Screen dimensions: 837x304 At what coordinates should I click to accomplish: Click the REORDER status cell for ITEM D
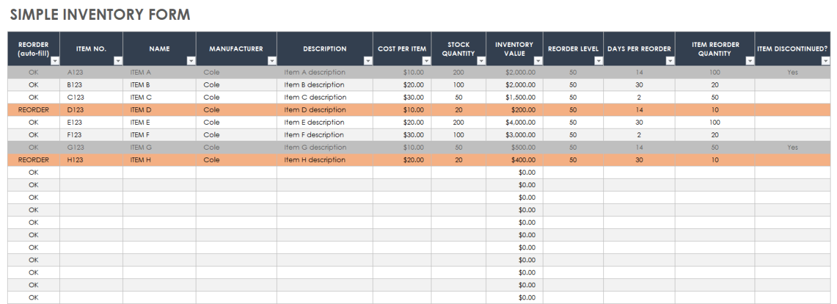point(33,110)
